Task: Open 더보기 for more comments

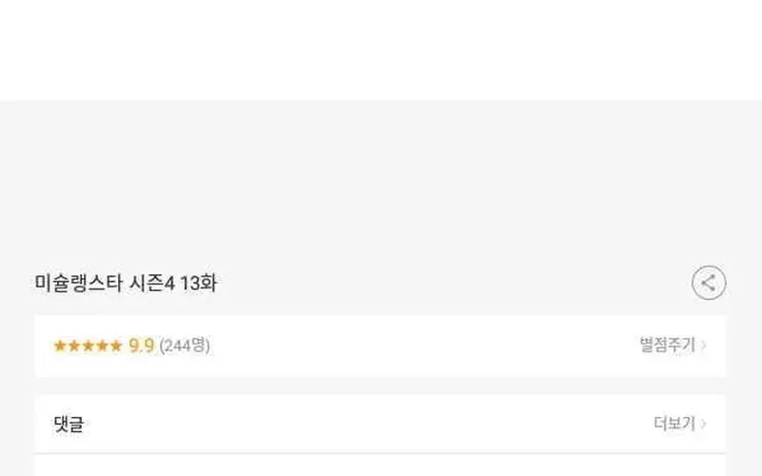Action: click(674, 424)
